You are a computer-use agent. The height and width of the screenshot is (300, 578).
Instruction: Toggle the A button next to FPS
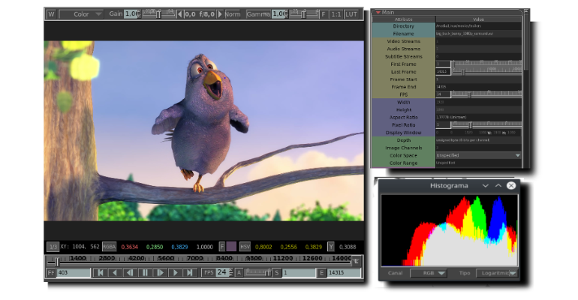point(239,273)
